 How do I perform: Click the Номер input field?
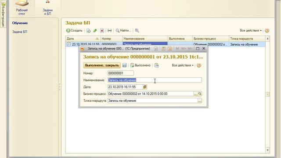pyautogui.click(x=121, y=73)
